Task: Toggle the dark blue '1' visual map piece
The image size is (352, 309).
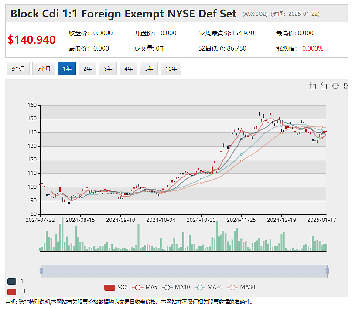Action: click(x=12, y=281)
